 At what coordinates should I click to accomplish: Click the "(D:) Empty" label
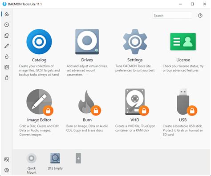(55, 168)
